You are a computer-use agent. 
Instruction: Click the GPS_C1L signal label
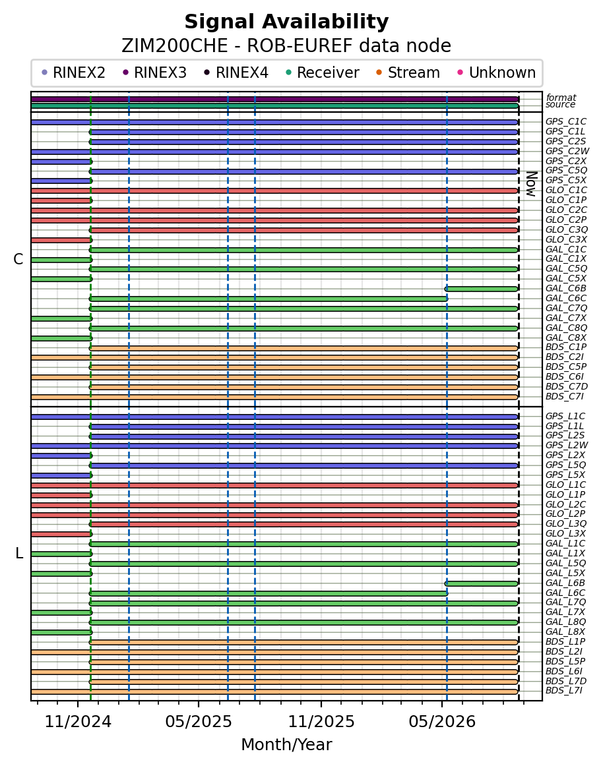coord(565,131)
